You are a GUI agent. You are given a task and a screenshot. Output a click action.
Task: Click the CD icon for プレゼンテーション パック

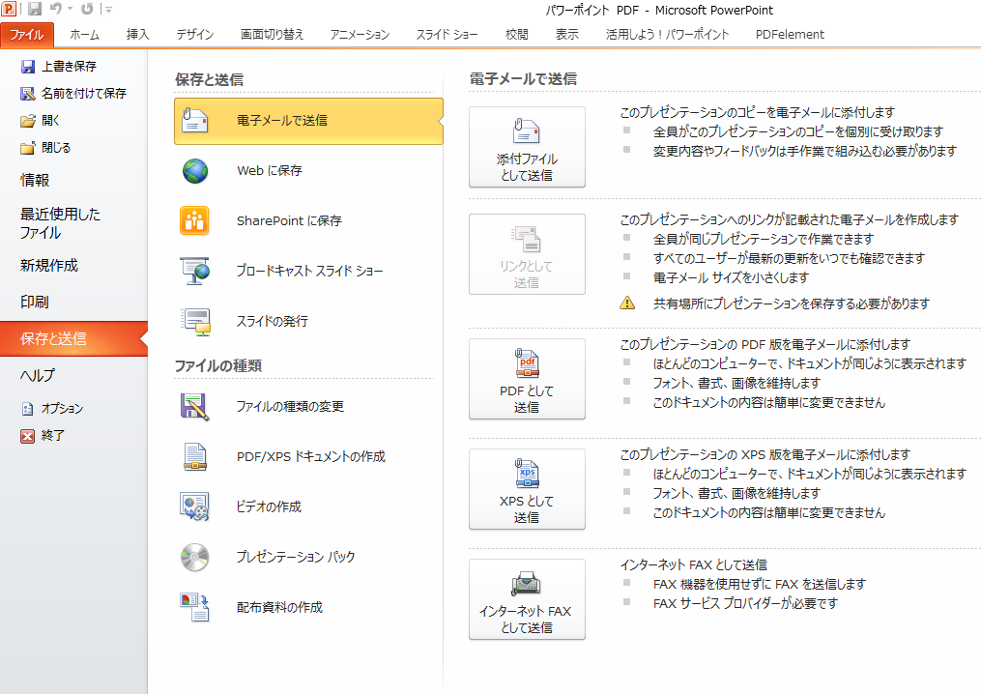pyautogui.click(x=194, y=557)
